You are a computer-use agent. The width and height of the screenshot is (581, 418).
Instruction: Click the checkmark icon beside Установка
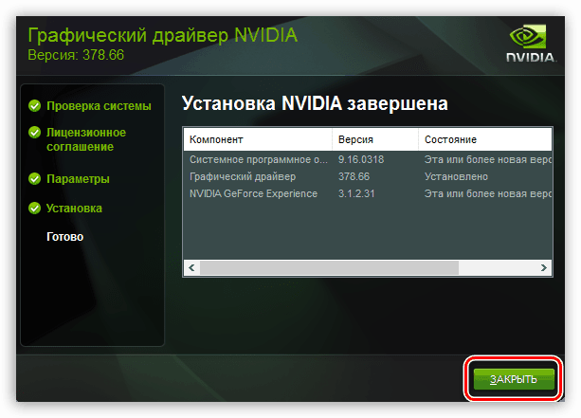coord(34,208)
